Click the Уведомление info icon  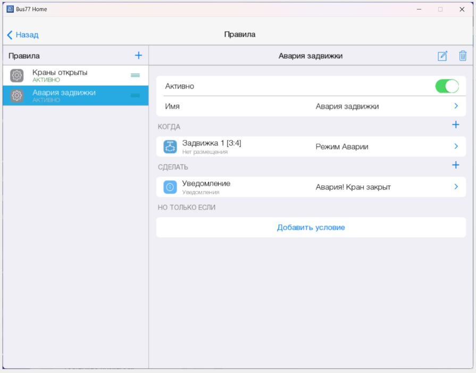point(170,187)
